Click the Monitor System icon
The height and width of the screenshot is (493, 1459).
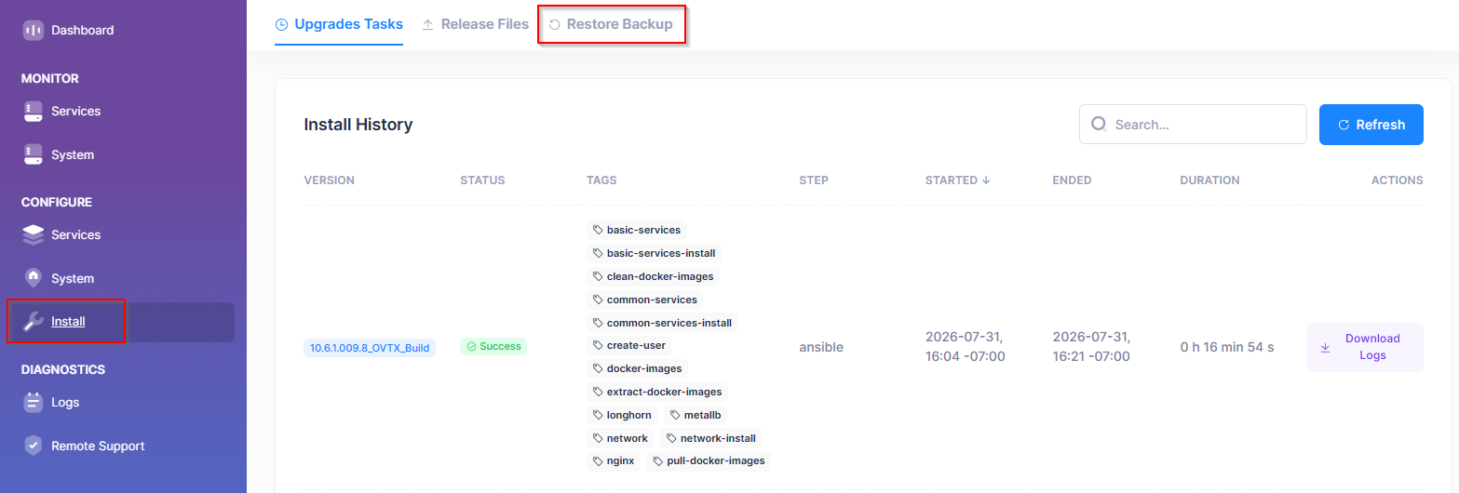point(33,154)
